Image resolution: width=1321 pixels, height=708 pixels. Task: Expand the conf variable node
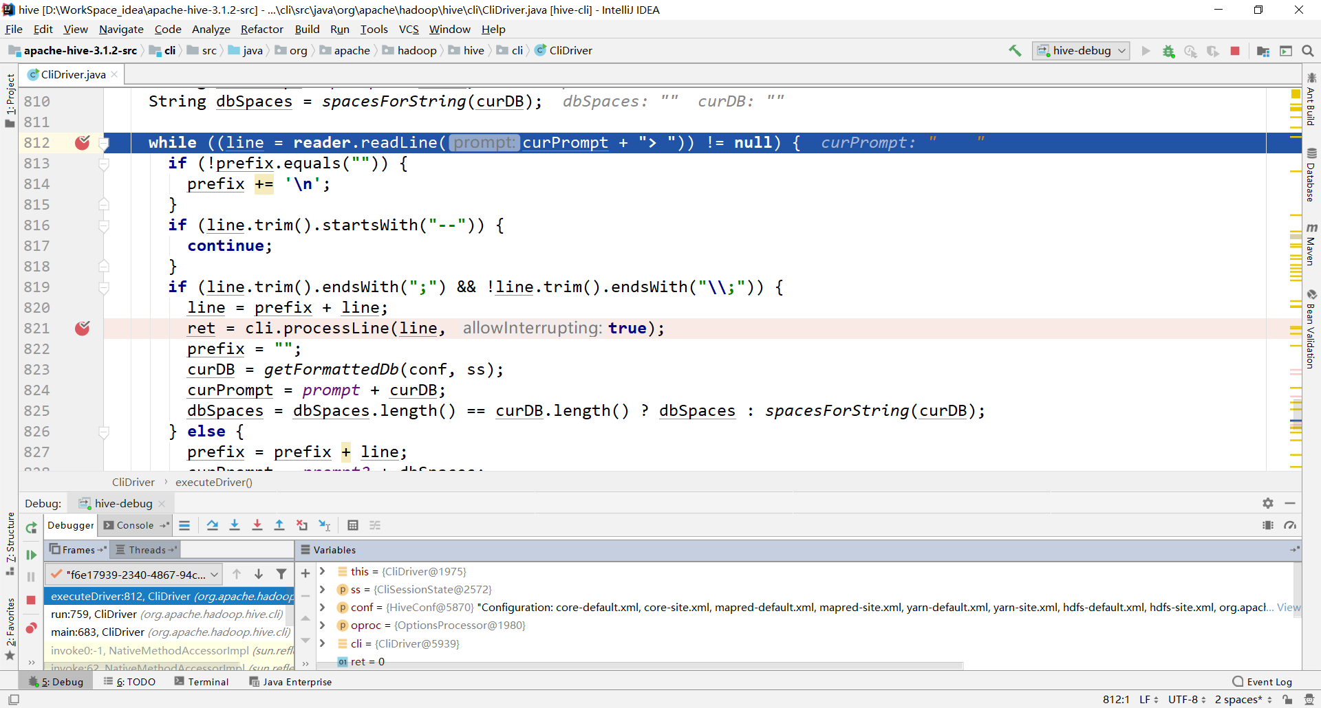(322, 607)
